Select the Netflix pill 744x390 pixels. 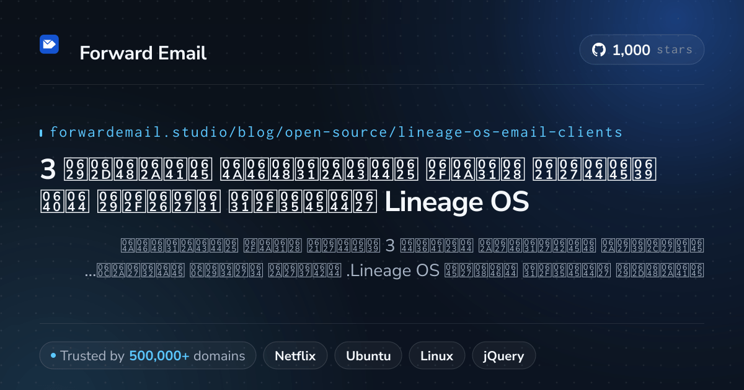295,356
